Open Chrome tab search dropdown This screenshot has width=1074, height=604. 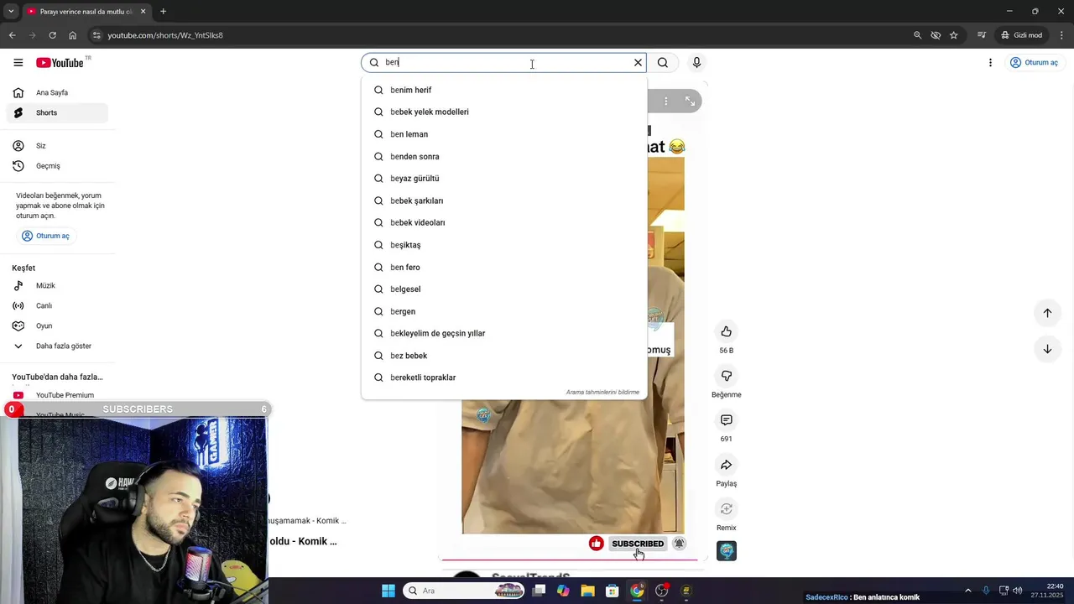(11, 12)
